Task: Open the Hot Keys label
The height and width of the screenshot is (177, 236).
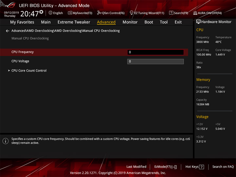Action: pos(192,167)
